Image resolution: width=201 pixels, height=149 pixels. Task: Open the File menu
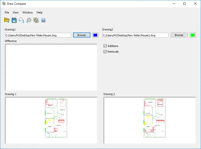pos(7,12)
